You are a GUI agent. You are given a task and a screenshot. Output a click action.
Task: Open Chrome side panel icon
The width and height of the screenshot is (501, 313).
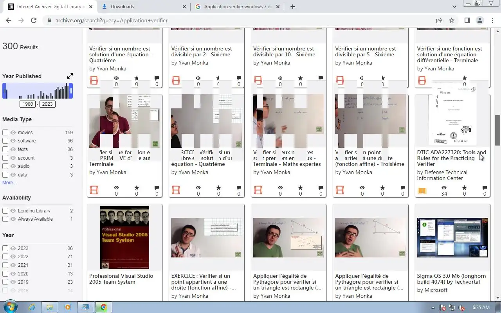click(467, 20)
